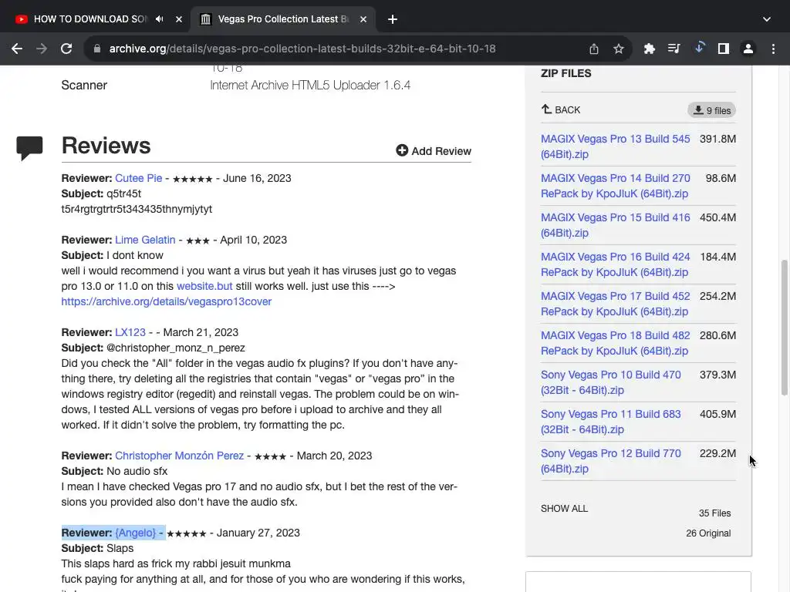Open MAGIX Vegas Pro 13 Build 545 zip
This screenshot has width=790, height=592.
coord(615,146)
